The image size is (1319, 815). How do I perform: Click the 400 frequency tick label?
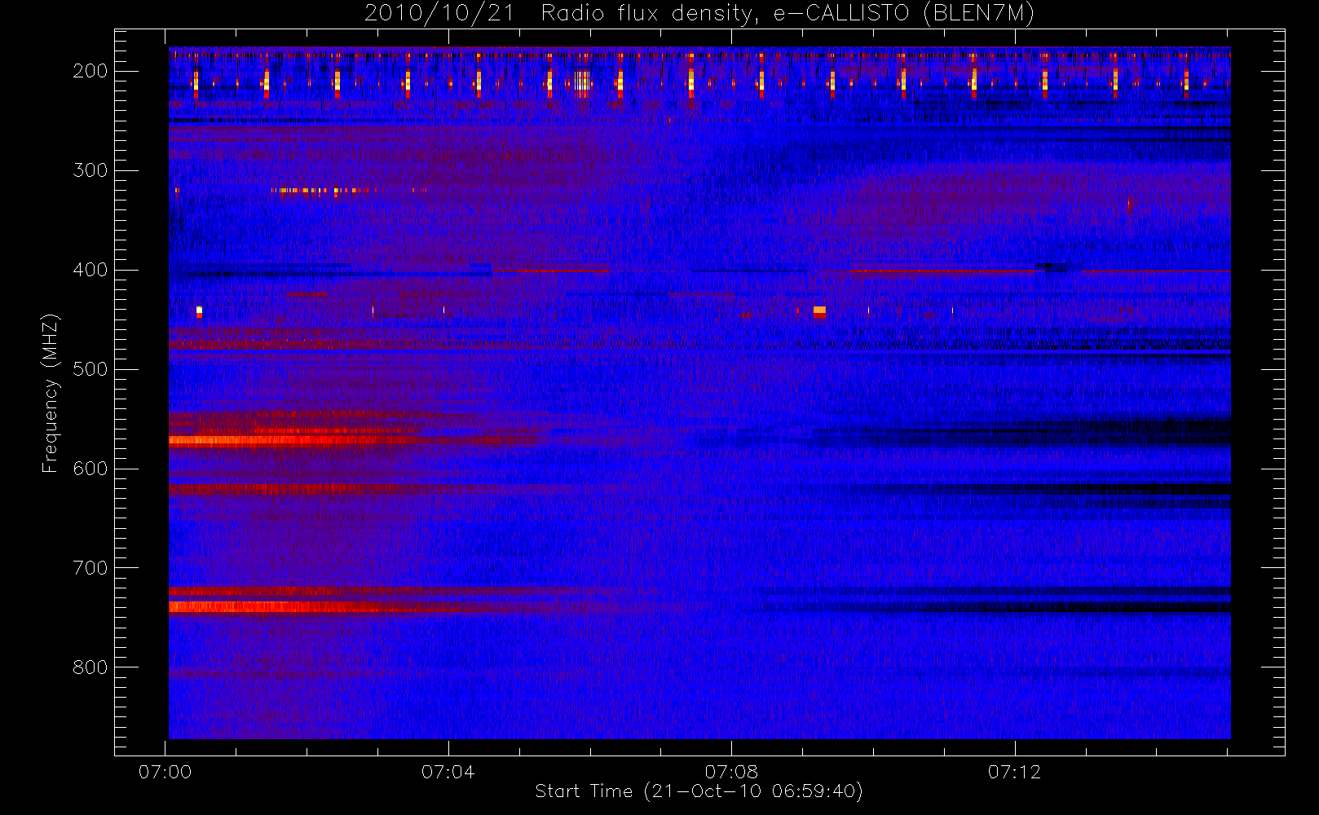90,270
